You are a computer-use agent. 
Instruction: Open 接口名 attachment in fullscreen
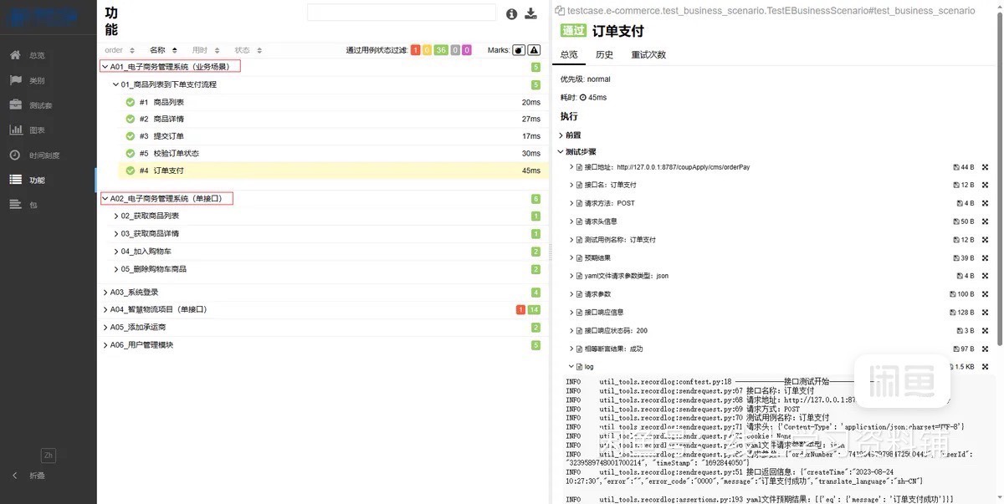[985, 185]
